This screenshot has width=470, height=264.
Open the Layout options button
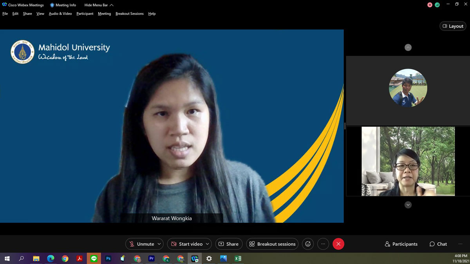point(453,26)
